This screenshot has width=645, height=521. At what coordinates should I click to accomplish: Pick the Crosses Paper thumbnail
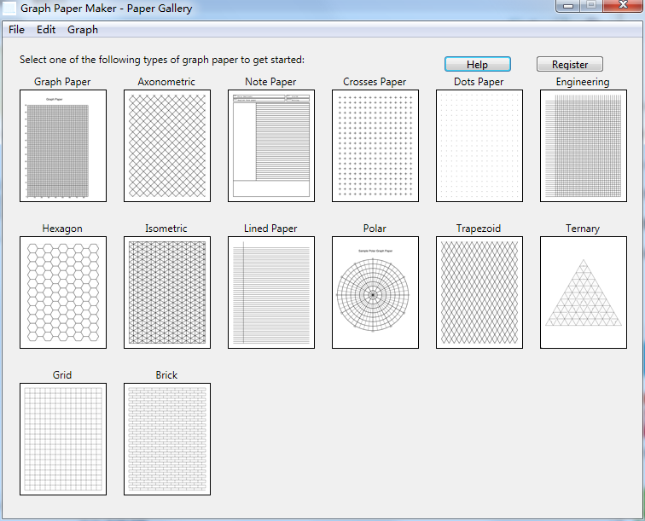[375, 146]
